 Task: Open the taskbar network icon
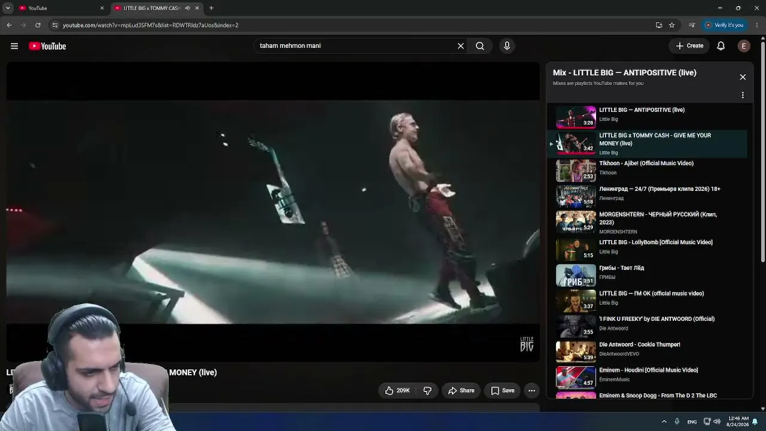tap(707, 422)
